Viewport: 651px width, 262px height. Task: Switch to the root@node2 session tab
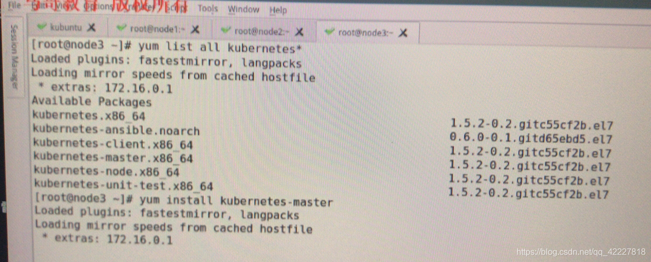[261, 32]
